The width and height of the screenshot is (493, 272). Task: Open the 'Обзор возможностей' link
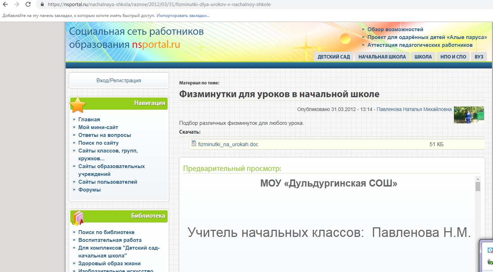[395, 29]
